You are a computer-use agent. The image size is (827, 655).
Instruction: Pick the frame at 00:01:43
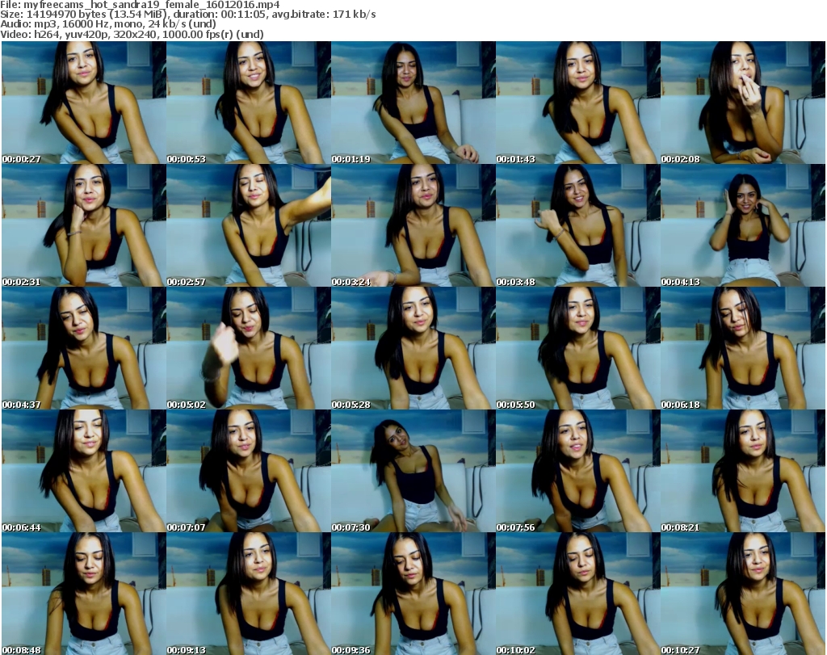[x=578, y=103]
